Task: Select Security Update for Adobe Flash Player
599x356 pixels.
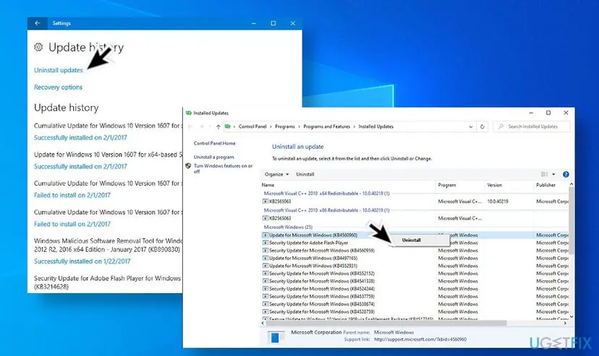Action: [309, 243]
